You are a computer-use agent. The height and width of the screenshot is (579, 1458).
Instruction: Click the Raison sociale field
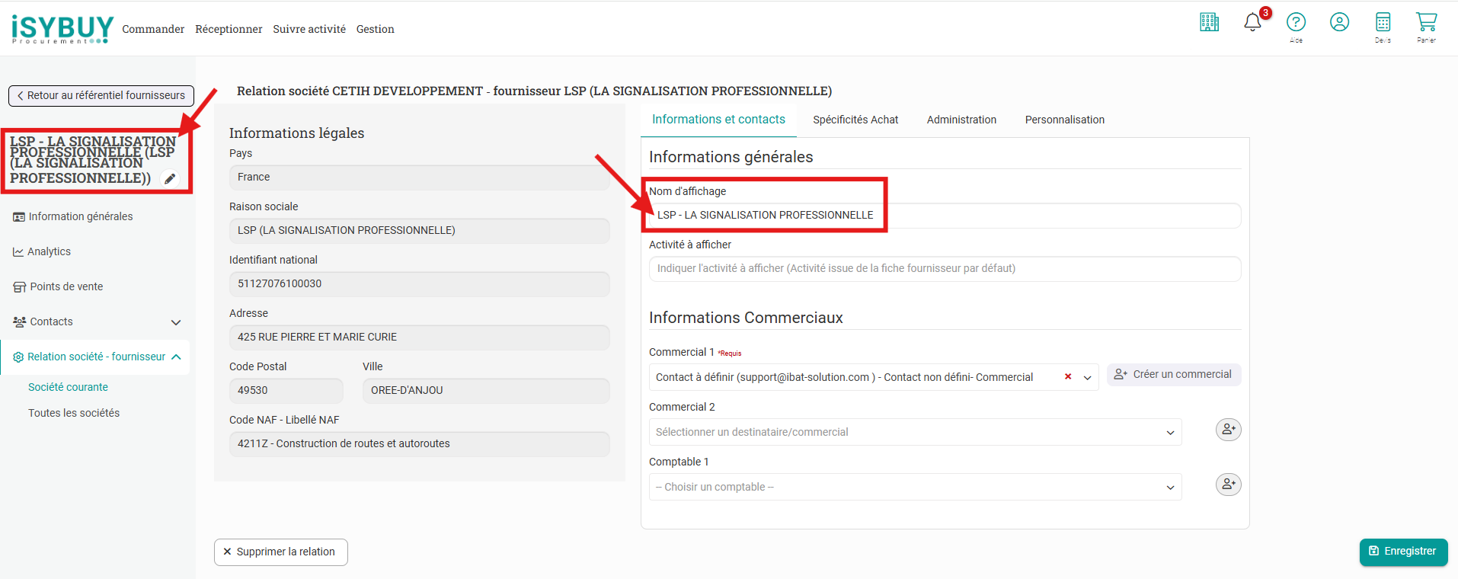[x=419, y=231]
